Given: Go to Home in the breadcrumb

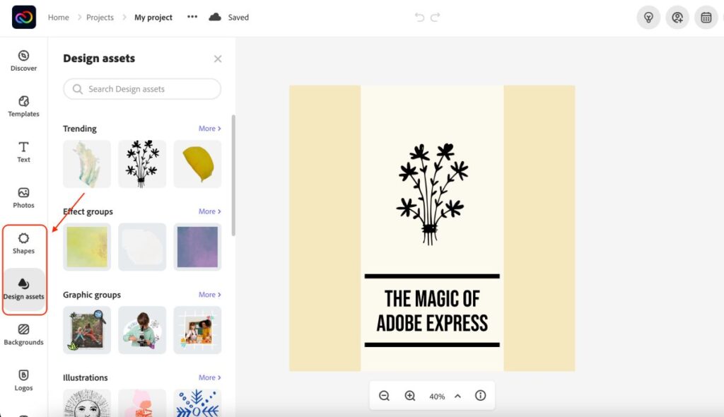Looking at the screenshot, I should pos(58,17).
